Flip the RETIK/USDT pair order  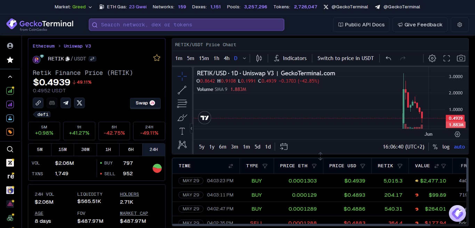pyautogui.click(x=92, y=59)
